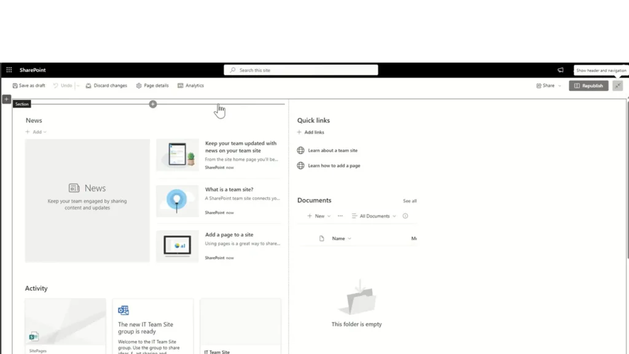Toggle Show header and navigation
629x354 pixels.
pos(617,85)
